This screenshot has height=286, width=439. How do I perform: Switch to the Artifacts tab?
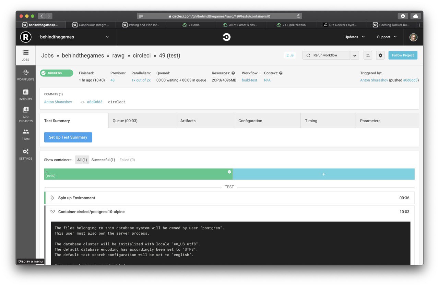click(205, 121)
